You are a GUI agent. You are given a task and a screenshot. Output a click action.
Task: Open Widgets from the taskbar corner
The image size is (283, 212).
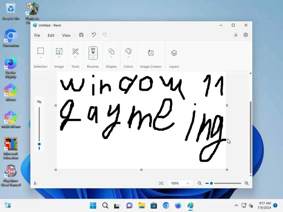coord(7,205)
